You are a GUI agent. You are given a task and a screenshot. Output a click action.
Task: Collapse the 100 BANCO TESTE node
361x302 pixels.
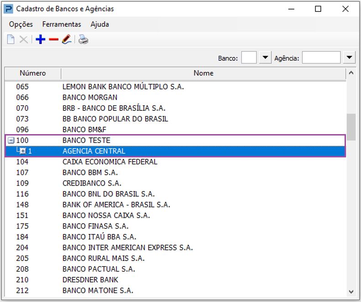pyautogui.click(x=11, y=140)
